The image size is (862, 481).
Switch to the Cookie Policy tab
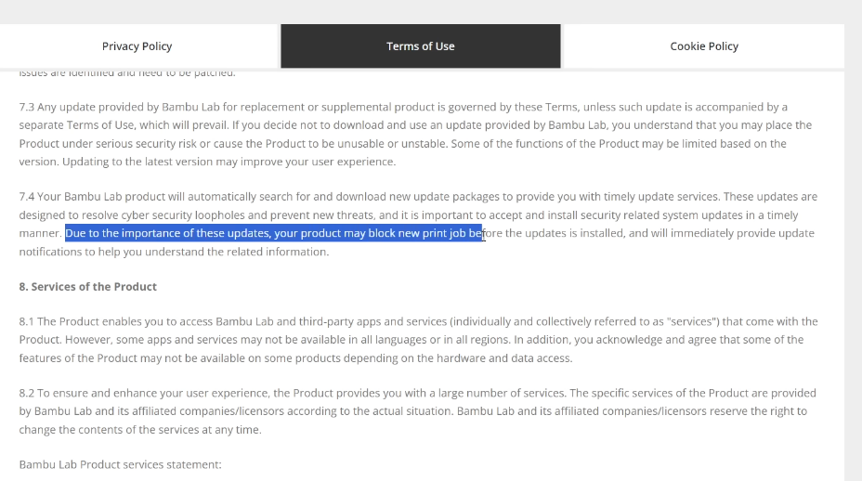coord(704,46)
